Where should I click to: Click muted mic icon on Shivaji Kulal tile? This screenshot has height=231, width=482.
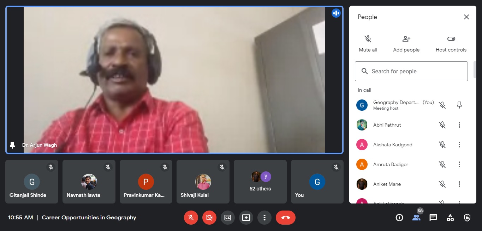coord(222,167)
